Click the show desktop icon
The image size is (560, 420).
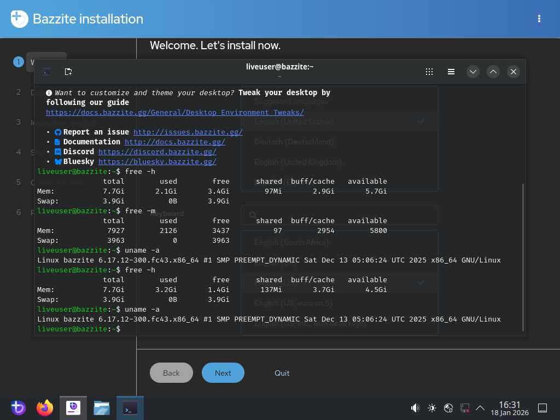(x=542, y=408)
